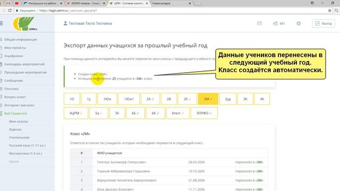Select class 2А button

(150, 99)
